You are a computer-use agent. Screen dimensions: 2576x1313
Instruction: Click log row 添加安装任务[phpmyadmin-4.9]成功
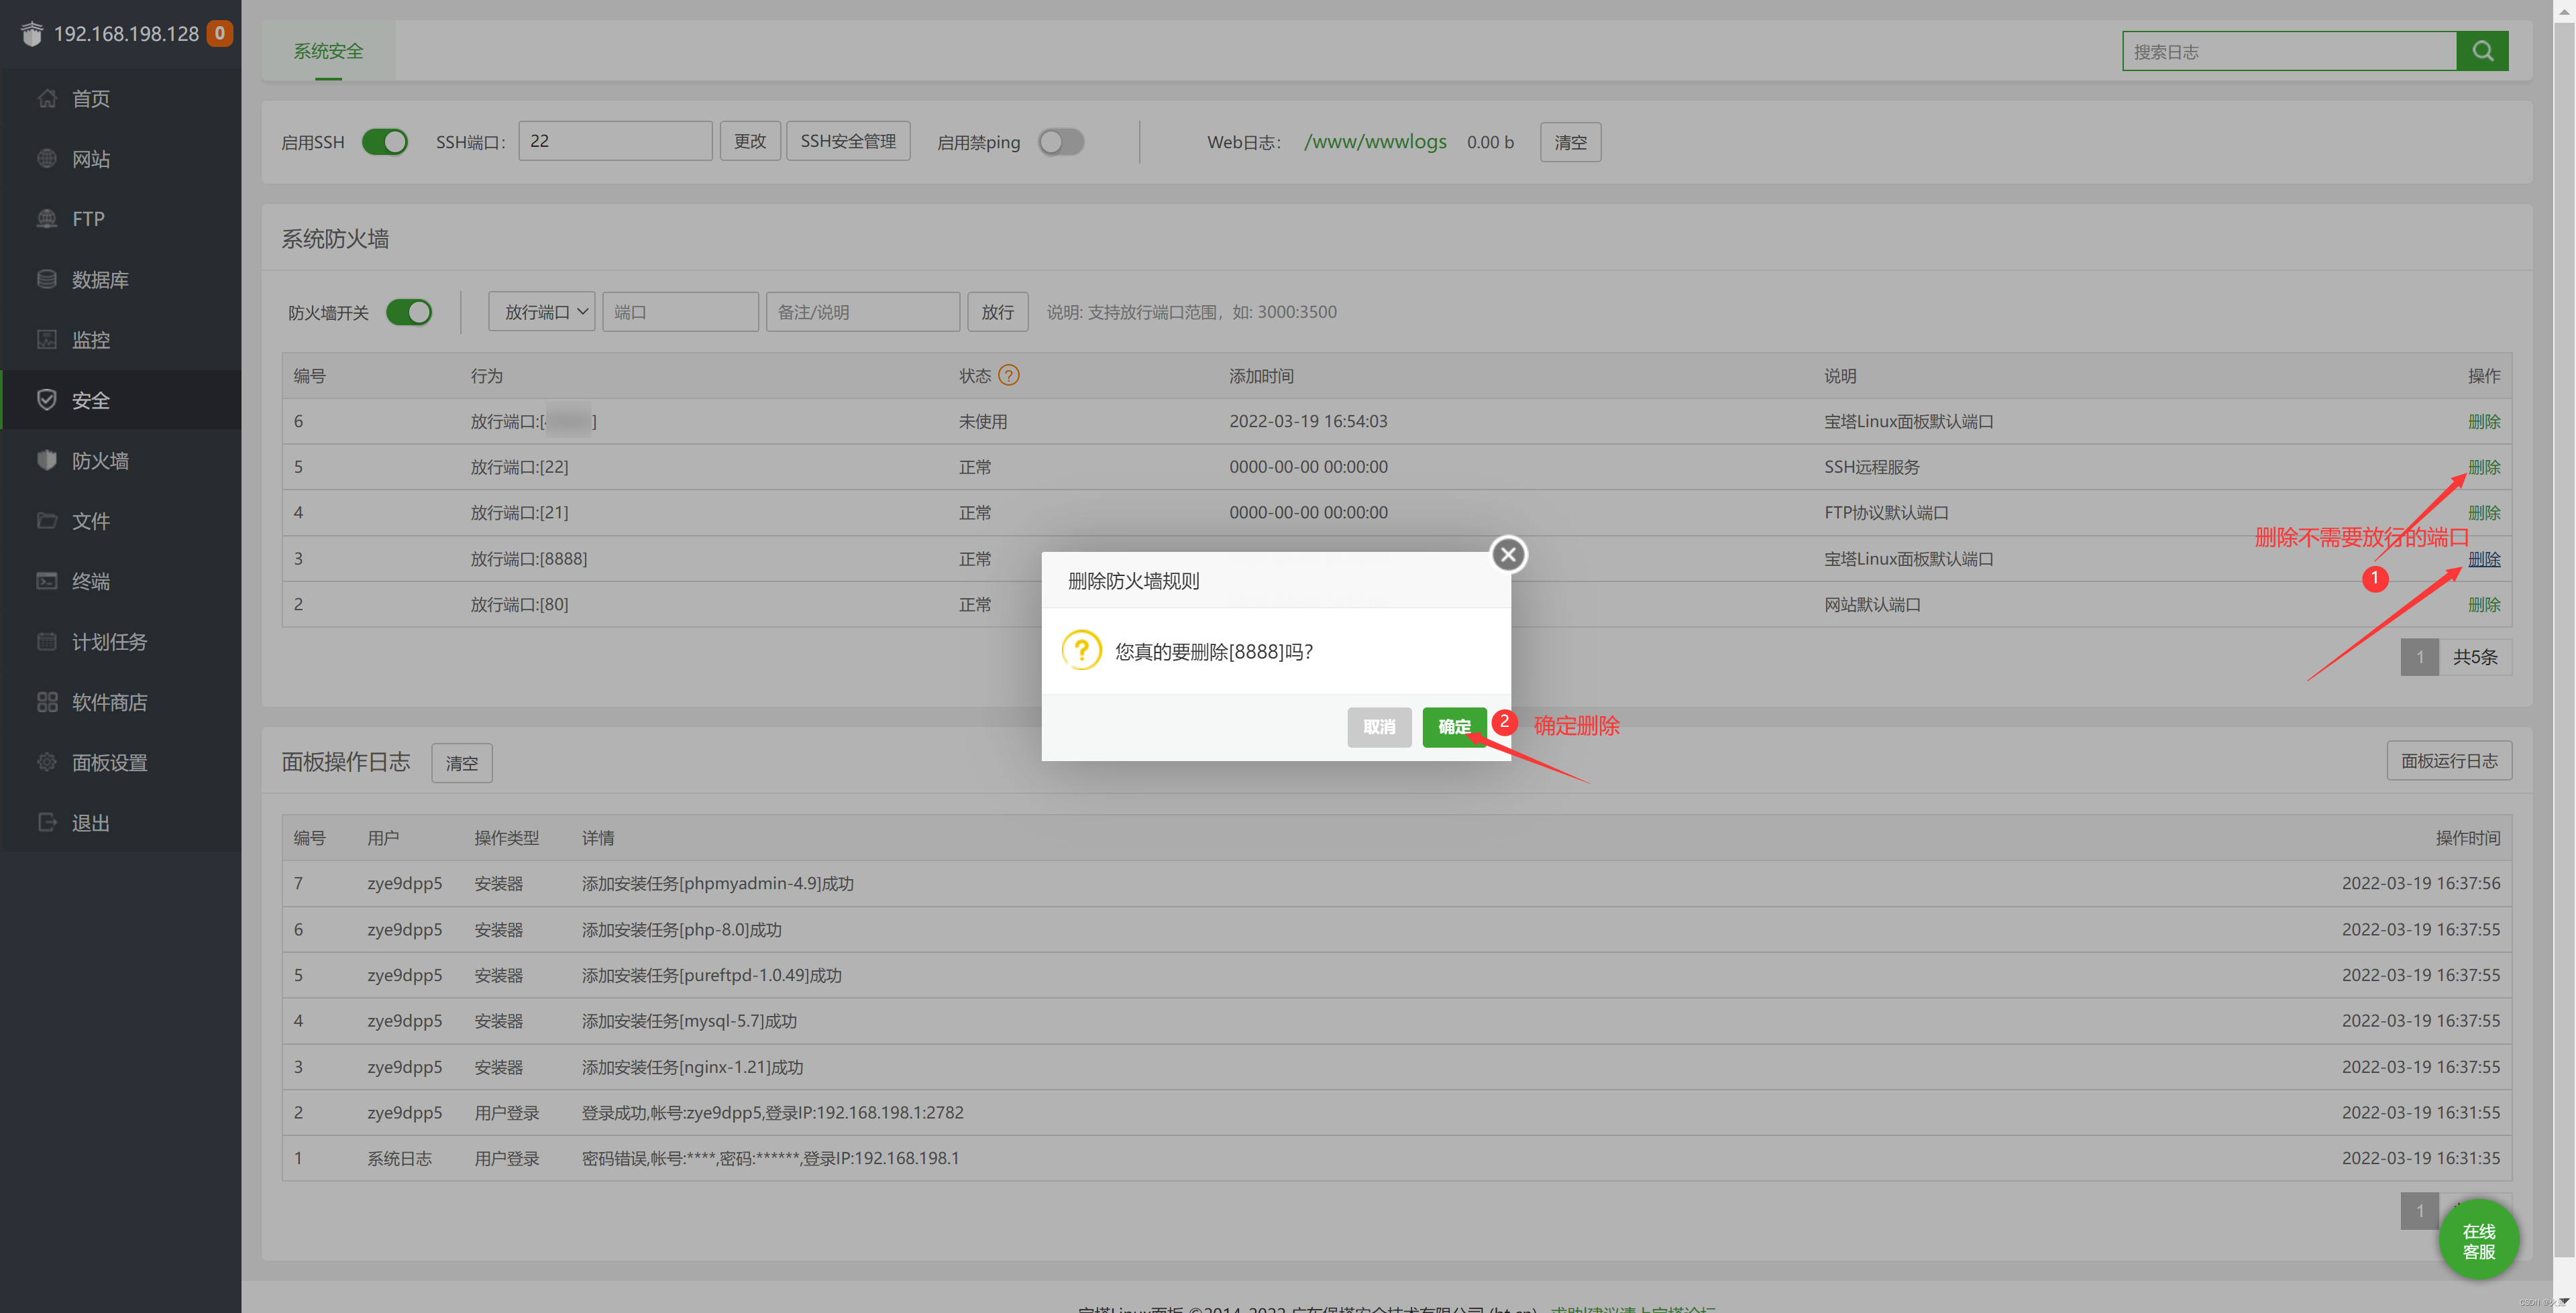(1396, 883)
